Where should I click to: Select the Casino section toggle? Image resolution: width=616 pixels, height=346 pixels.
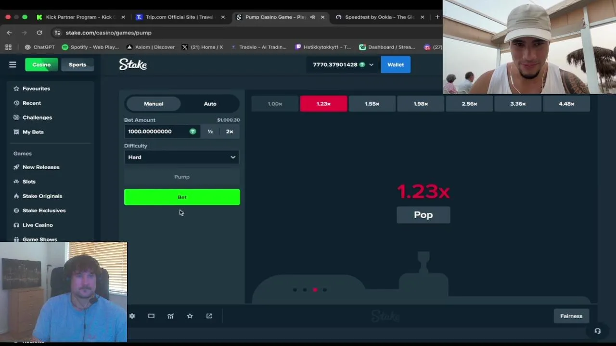[41, 64]
